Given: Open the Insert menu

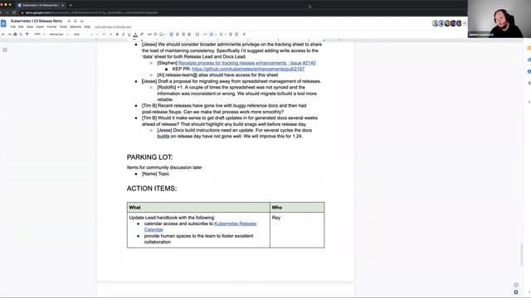Looking at the screenshot, I should [x=40, y=26].
